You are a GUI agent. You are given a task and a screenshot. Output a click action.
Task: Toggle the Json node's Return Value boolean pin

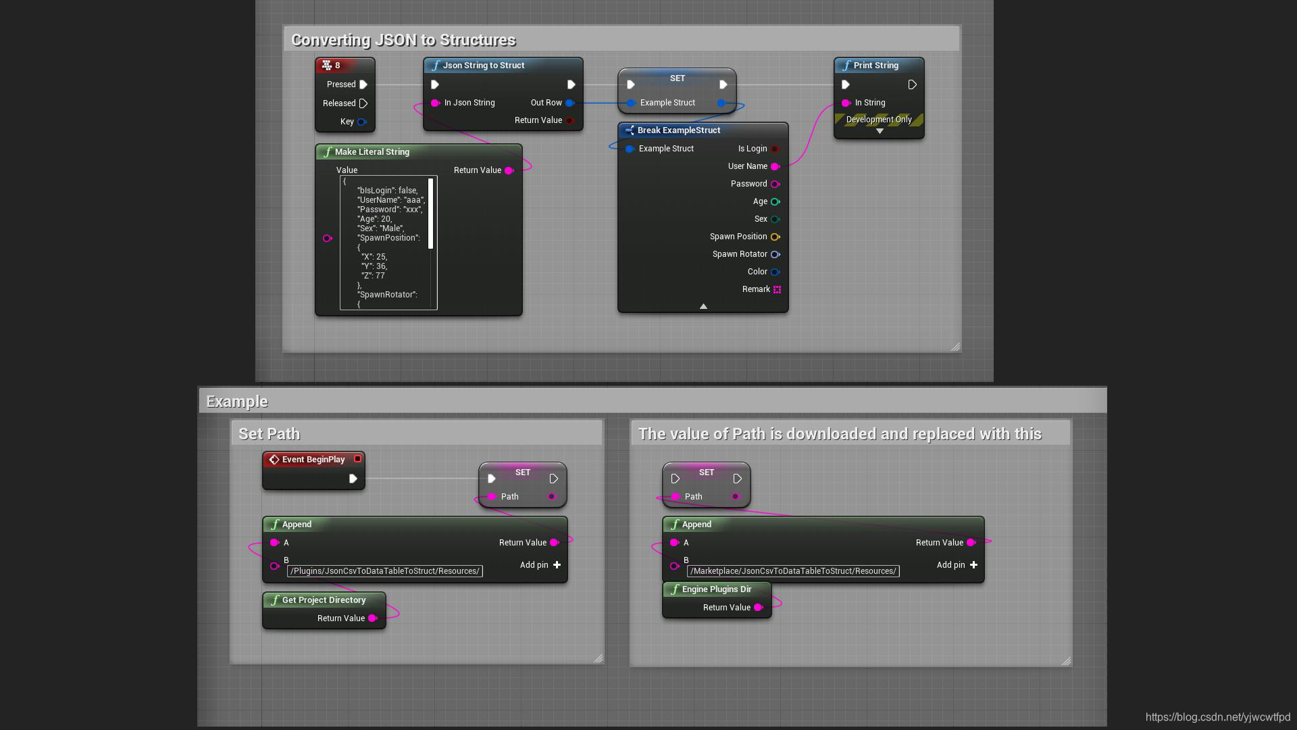point(569,120)
